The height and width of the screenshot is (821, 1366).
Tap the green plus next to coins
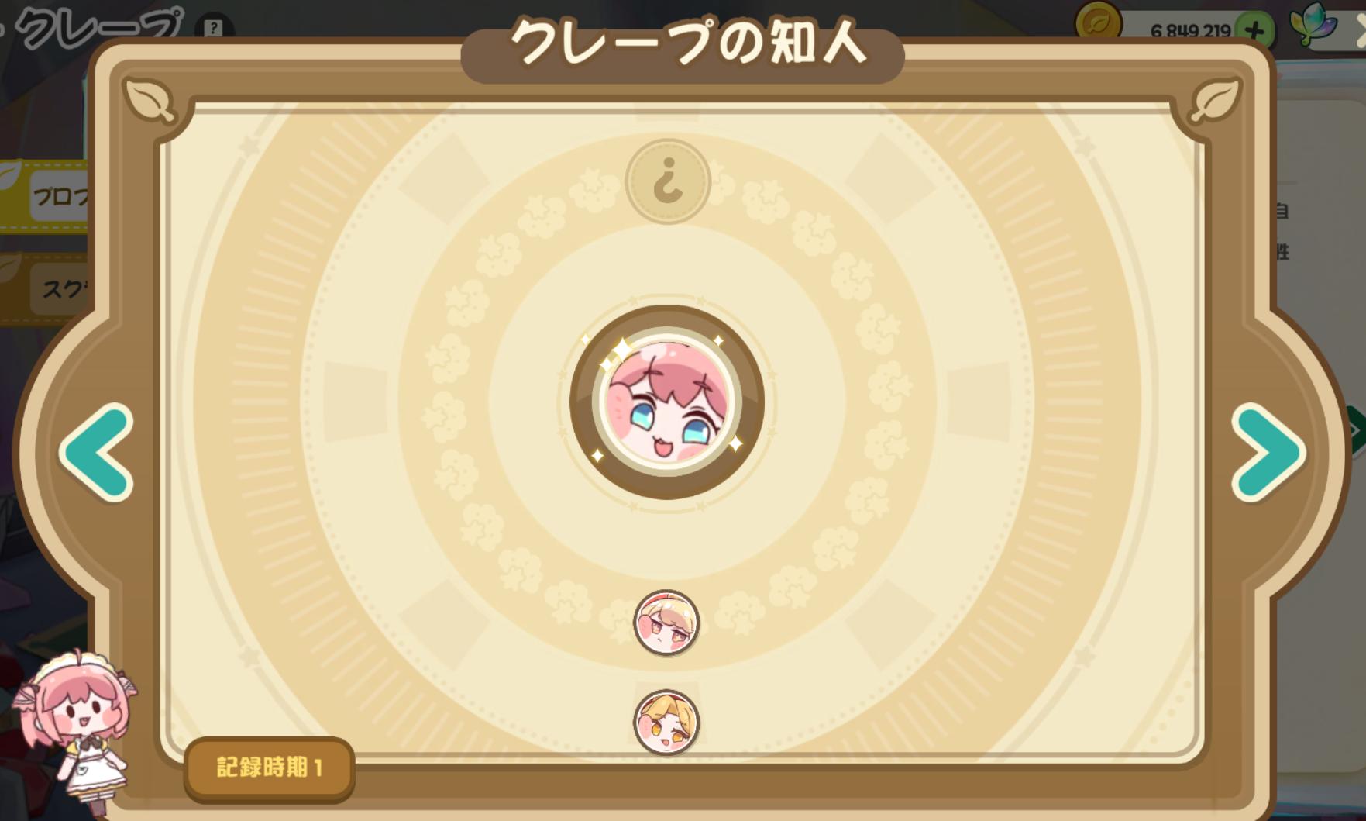click(x=1255, y=30)
